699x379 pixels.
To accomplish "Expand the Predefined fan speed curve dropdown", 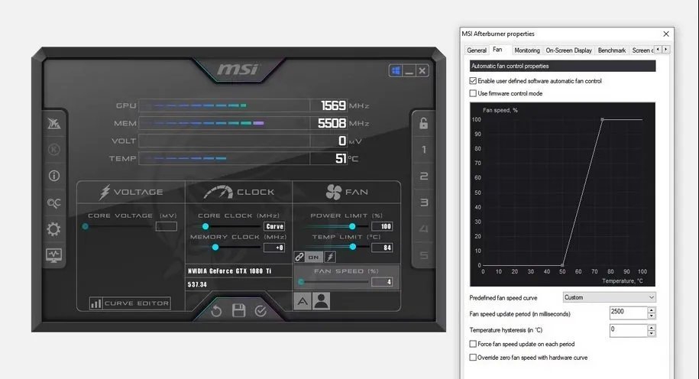I will [609, 297].
